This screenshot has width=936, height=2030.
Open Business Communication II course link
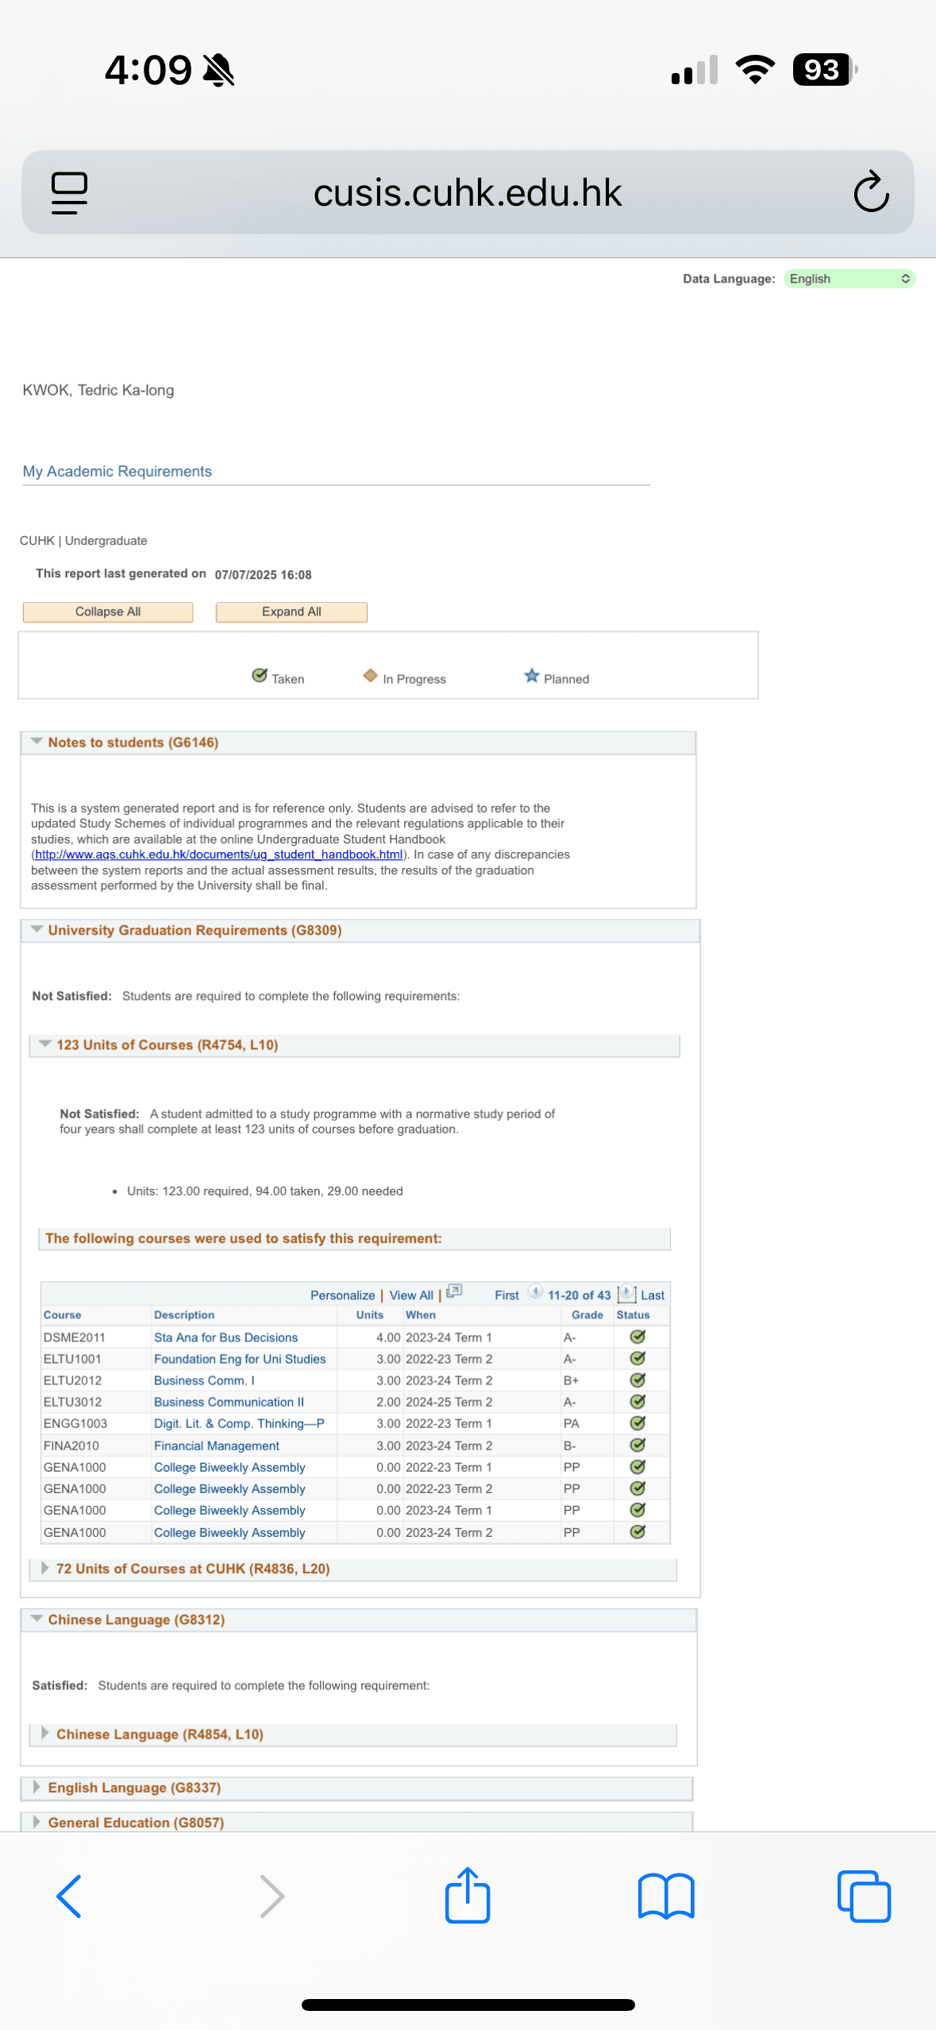coord(229,1402)
